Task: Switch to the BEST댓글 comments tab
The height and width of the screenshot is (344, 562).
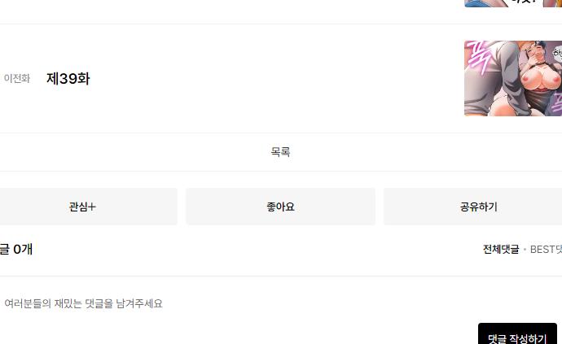Action: (x=546, y=249)
